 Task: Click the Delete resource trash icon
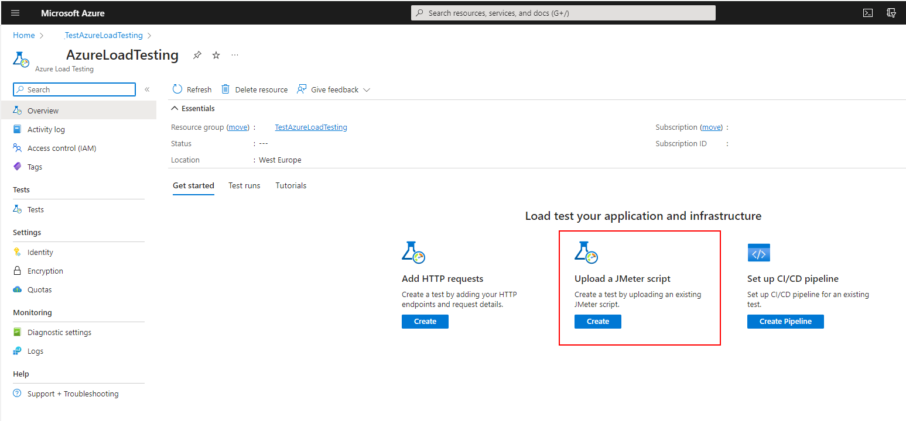[x=225, y=89]
